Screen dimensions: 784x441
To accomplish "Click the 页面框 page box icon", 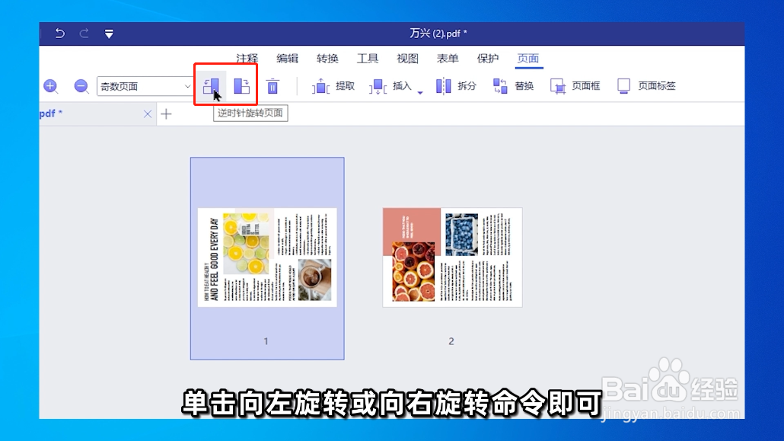I will click(x=559, y=86).
